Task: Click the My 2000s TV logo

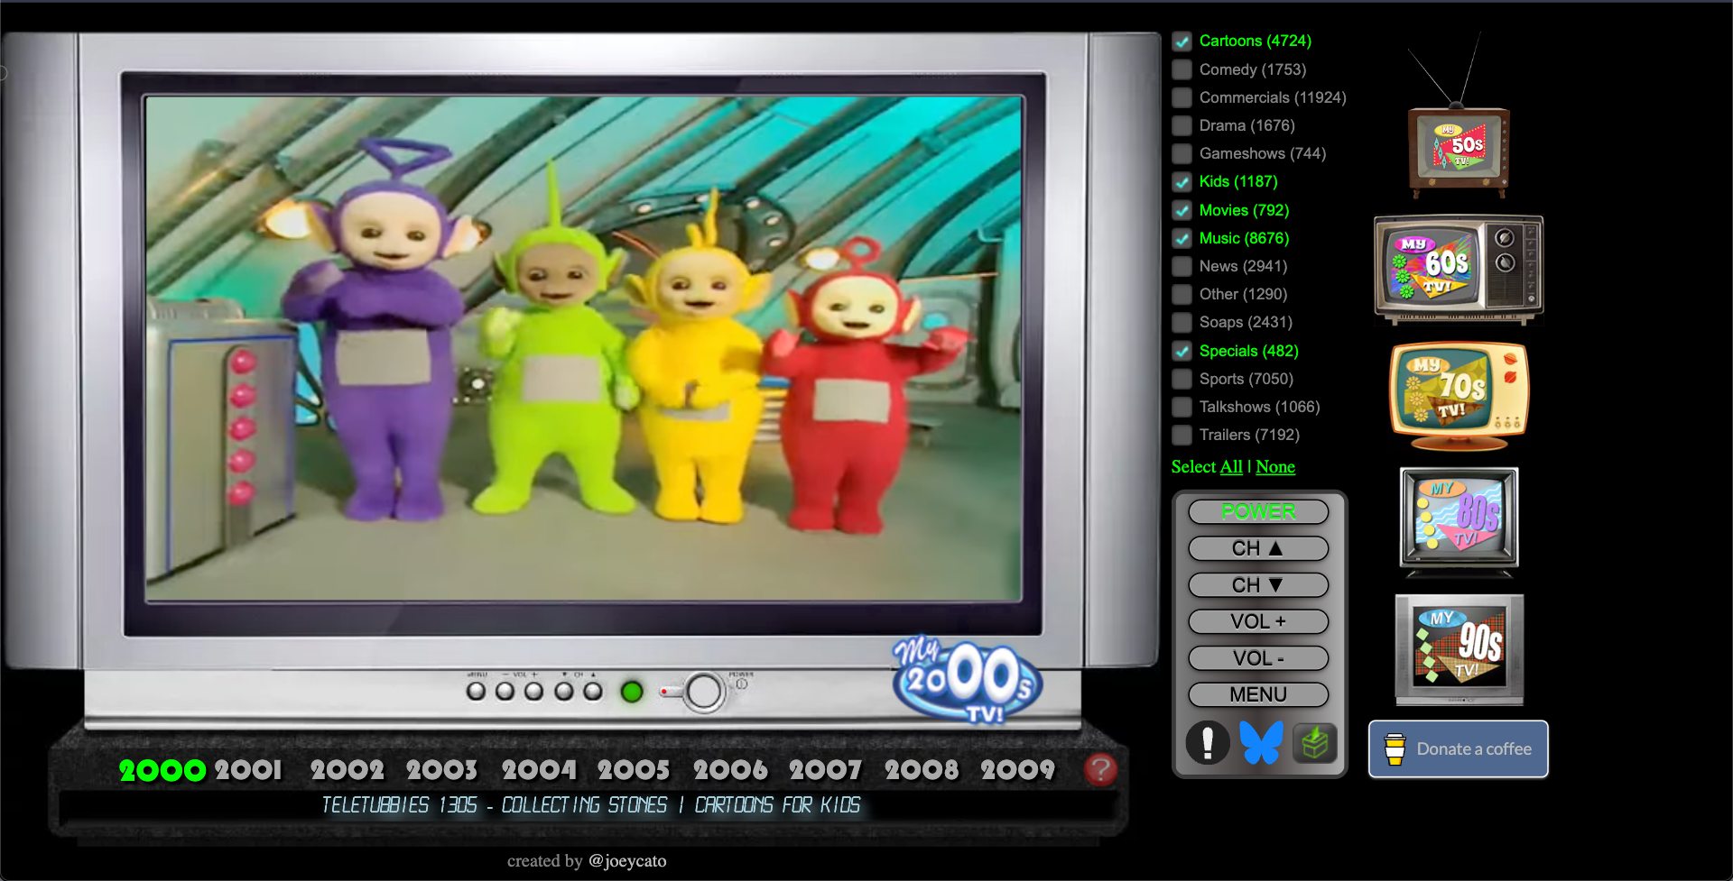Action: pos(968,678)
